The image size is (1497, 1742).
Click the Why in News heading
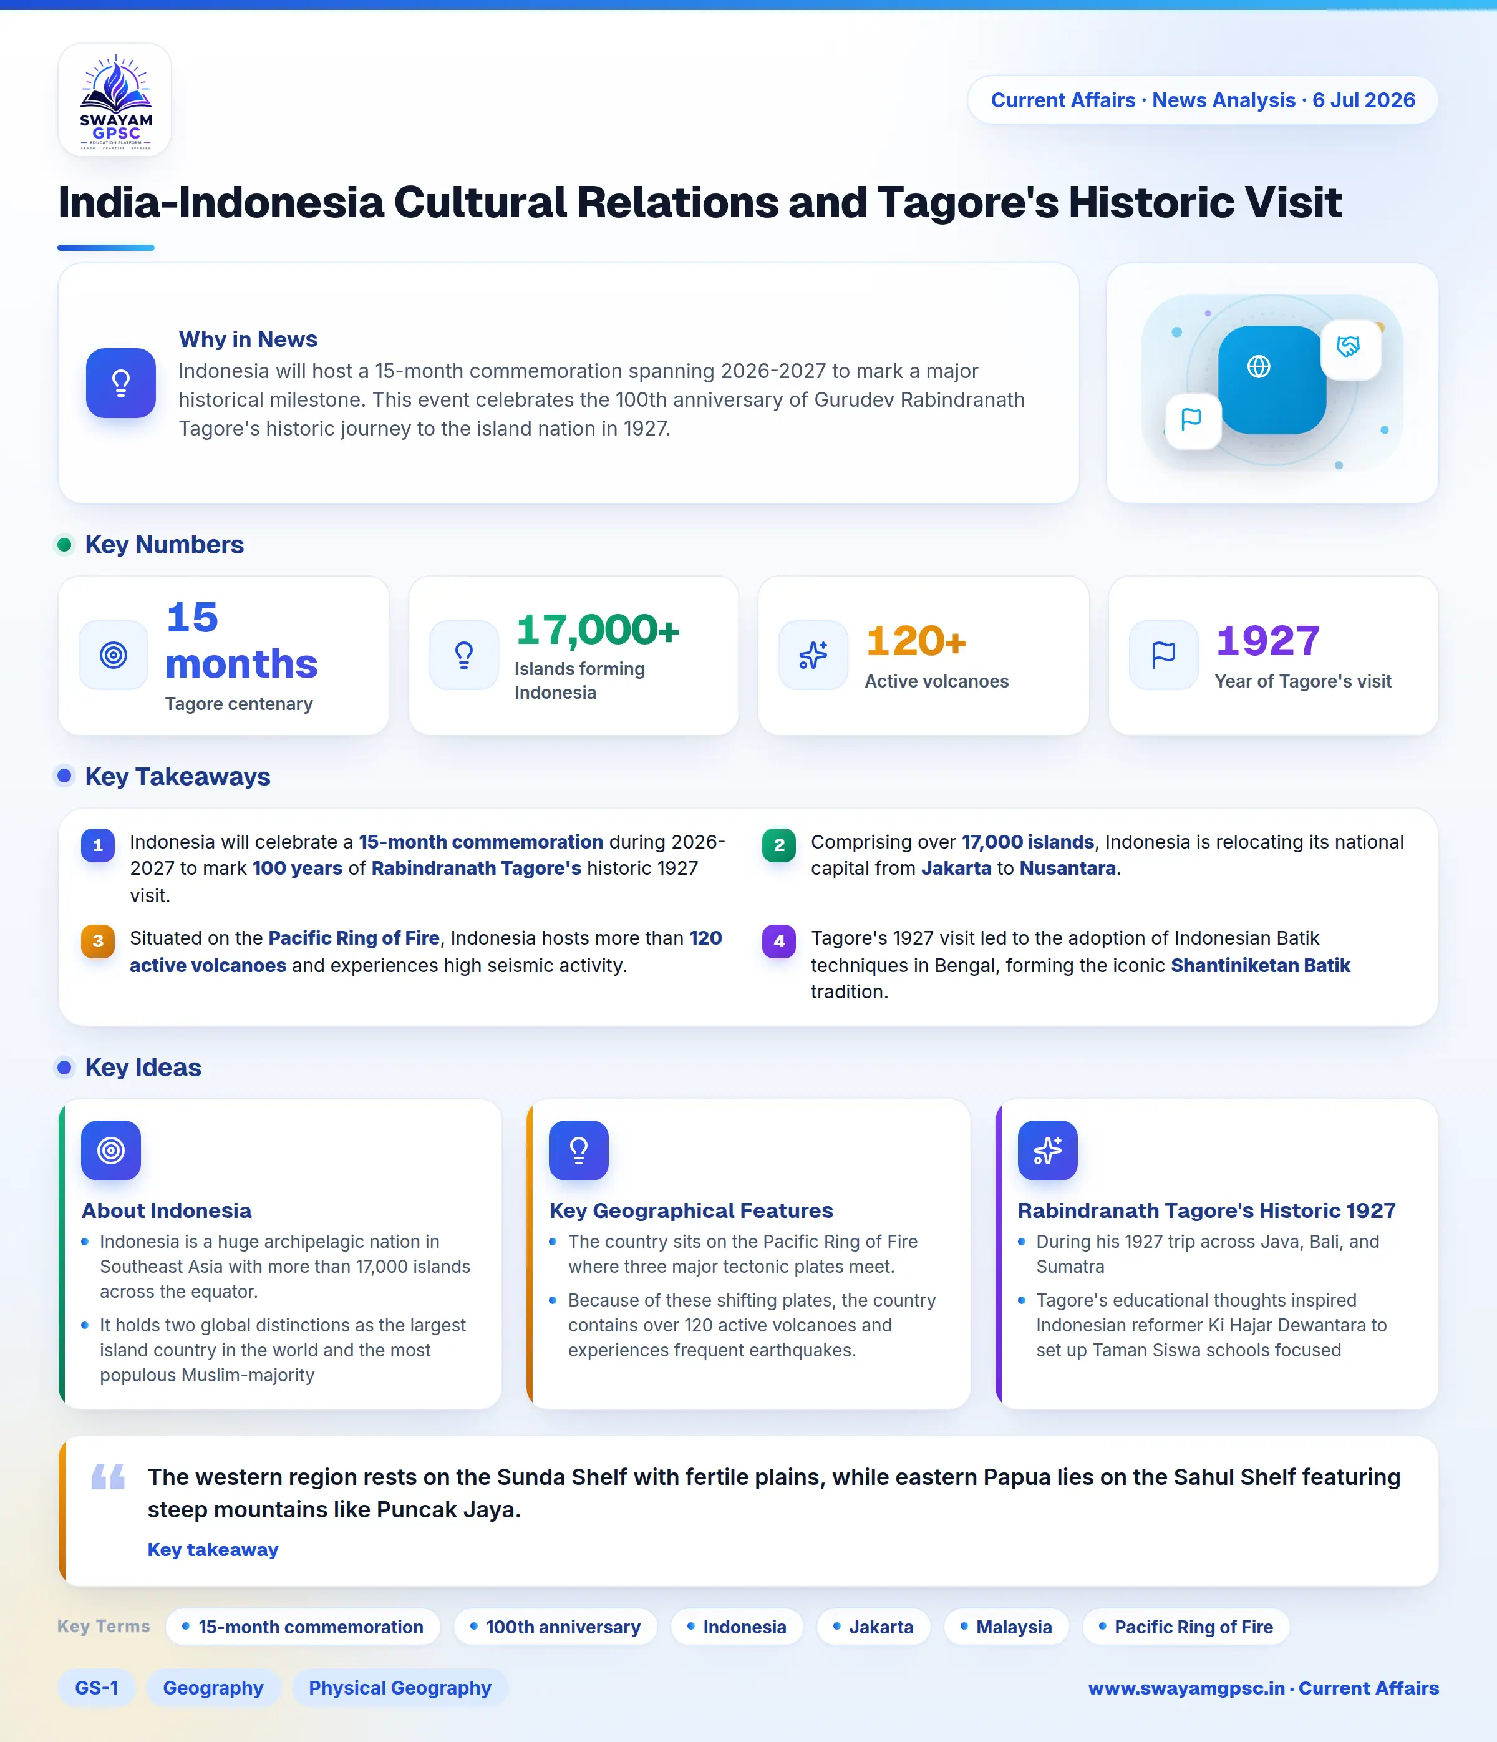pyautogui.click(x=248, y=339)
